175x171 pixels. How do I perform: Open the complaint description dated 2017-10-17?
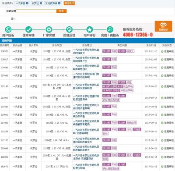86,98
